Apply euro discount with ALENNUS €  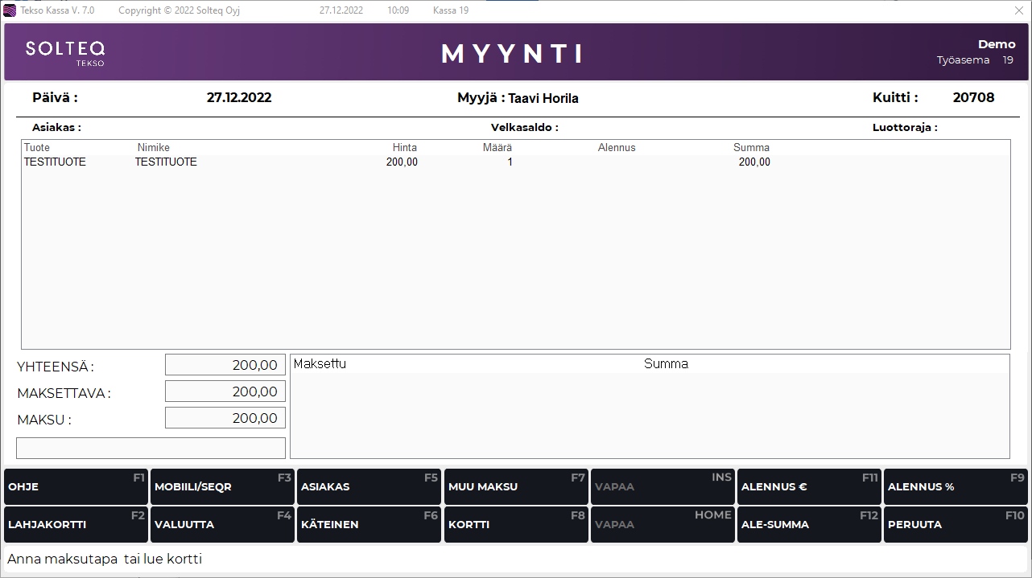coord(809,487)
